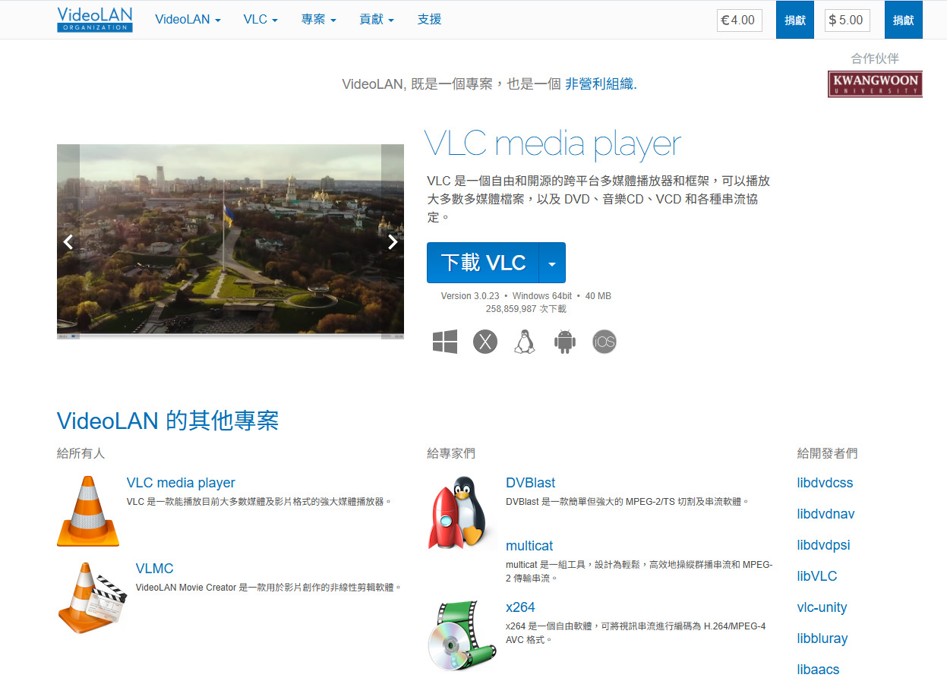Expand the 貢獻 navigation menu
Image resolution: width=947 pixels, height=681 pixels.
tap(377, 20)
